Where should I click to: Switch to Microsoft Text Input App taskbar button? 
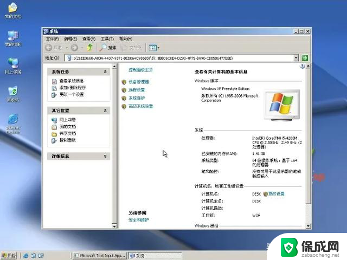pyautogui.click(x=100, y=256)
